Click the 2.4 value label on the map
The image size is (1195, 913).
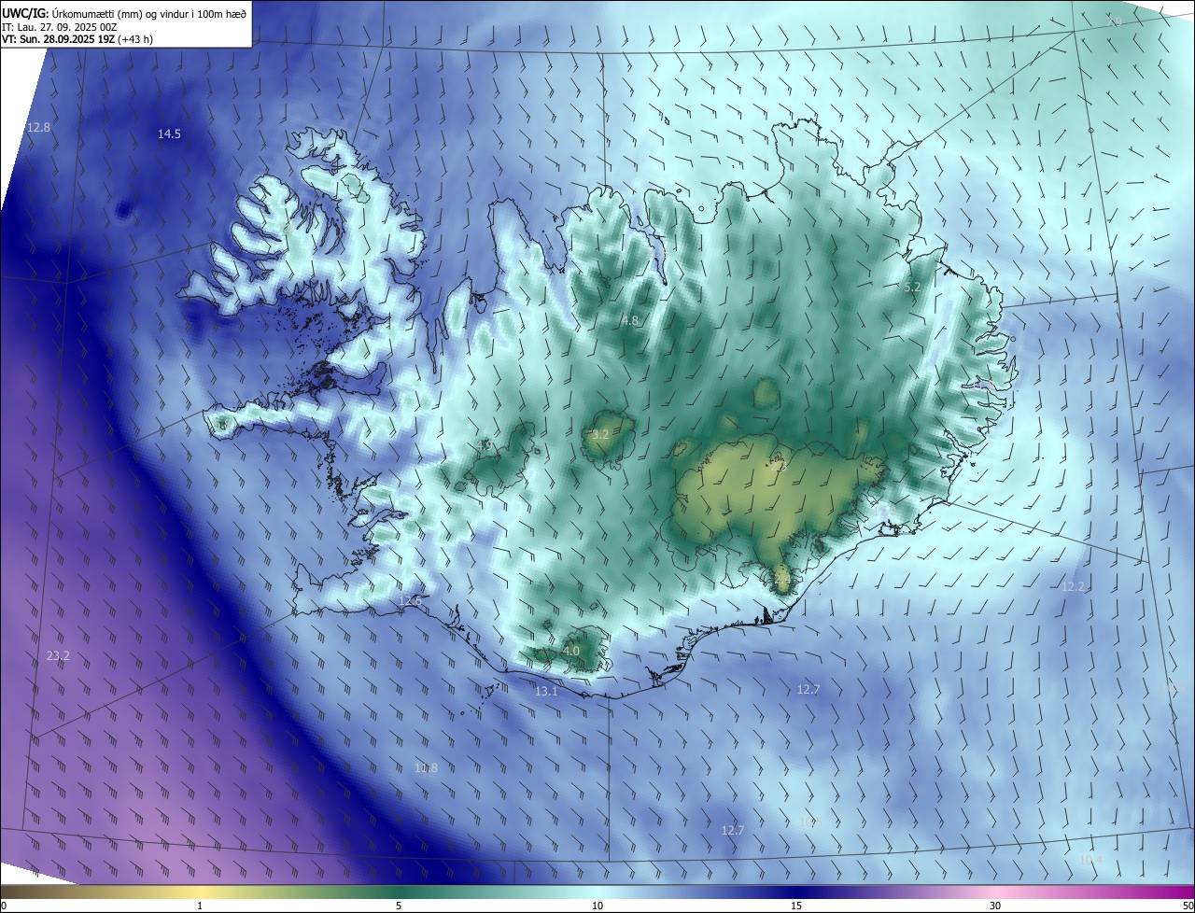(x=782, y=580)
